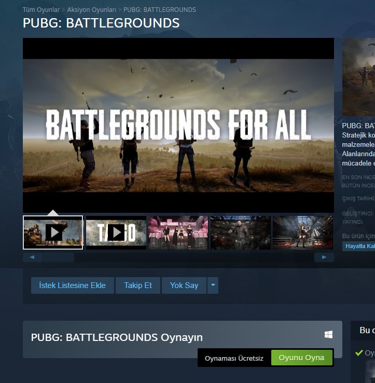Click left arrow of thumbnail strip
This screenshot has height=383, width=375.
pyautogui.click(x=32, y=257)
